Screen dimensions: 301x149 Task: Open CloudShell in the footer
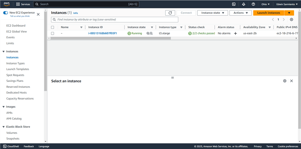coord(11,146)
